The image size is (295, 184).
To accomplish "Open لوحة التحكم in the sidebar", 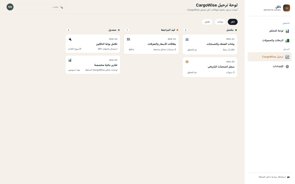I will tap(270, 31).
